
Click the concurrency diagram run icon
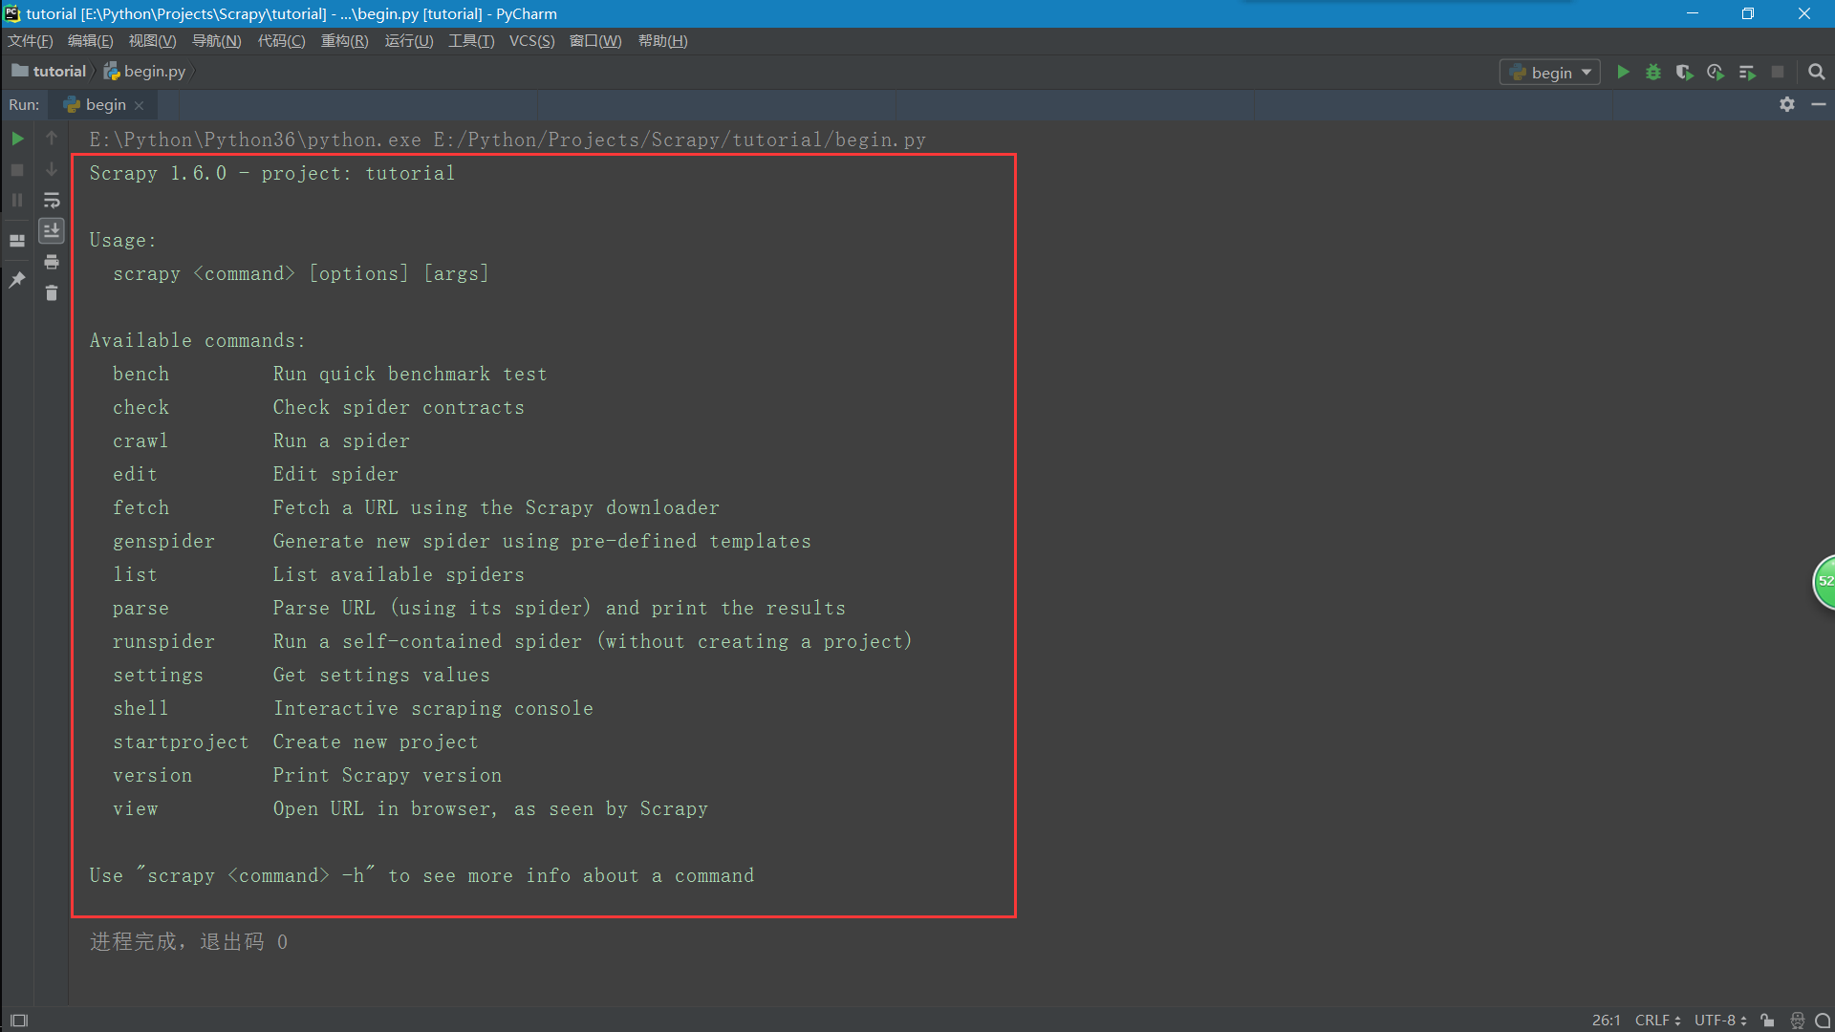coord(1747,72)
